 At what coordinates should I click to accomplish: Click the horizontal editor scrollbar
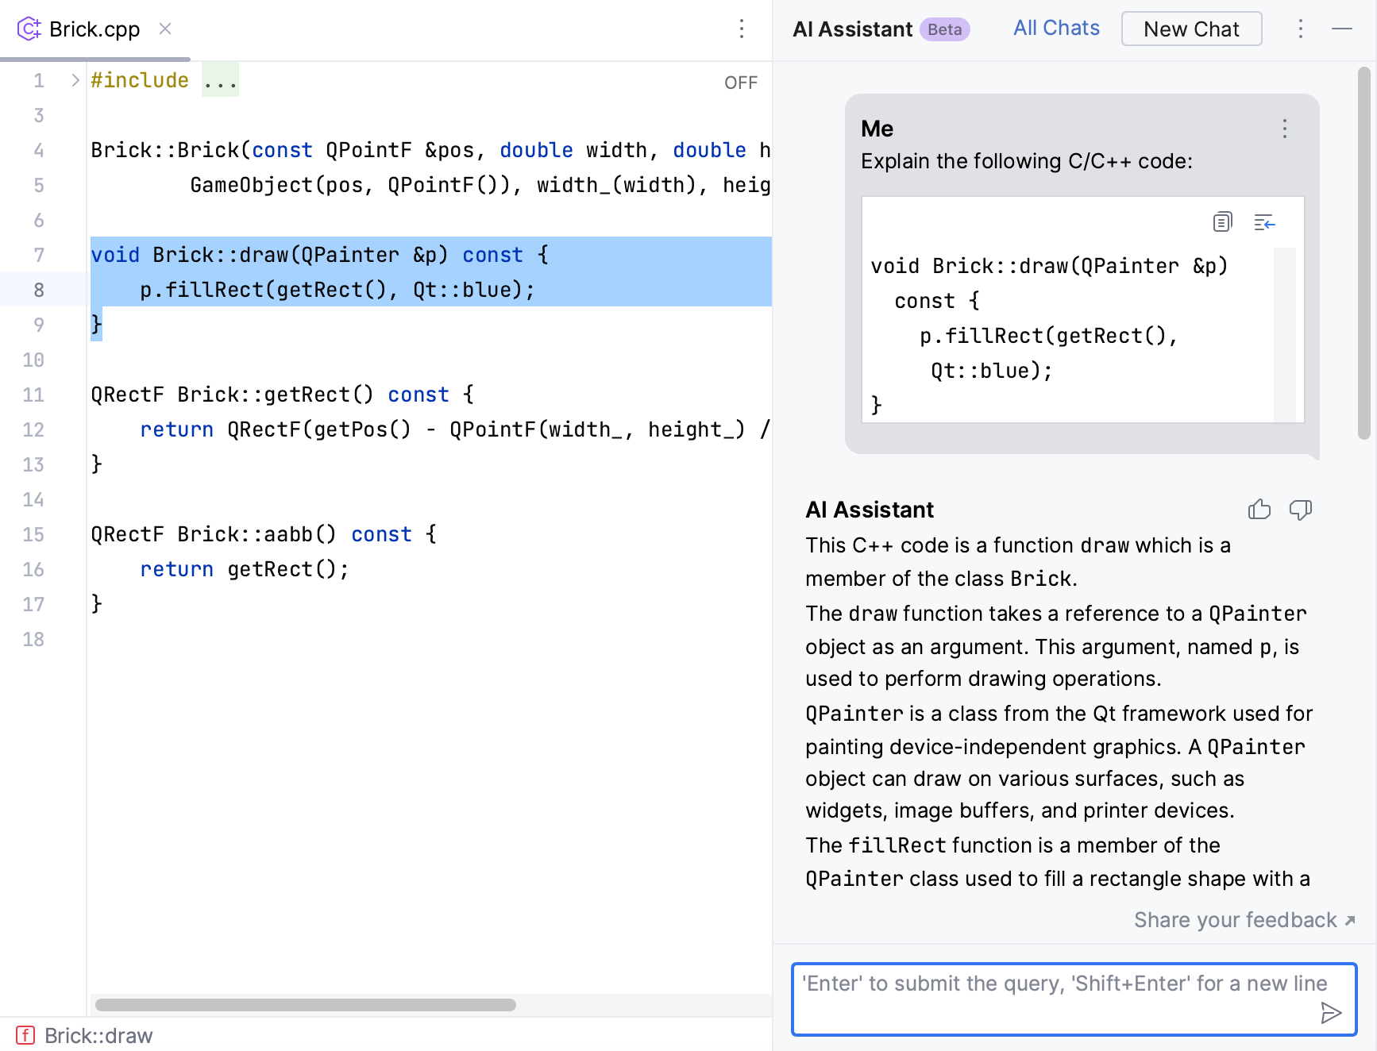[x=304, y=1004]
